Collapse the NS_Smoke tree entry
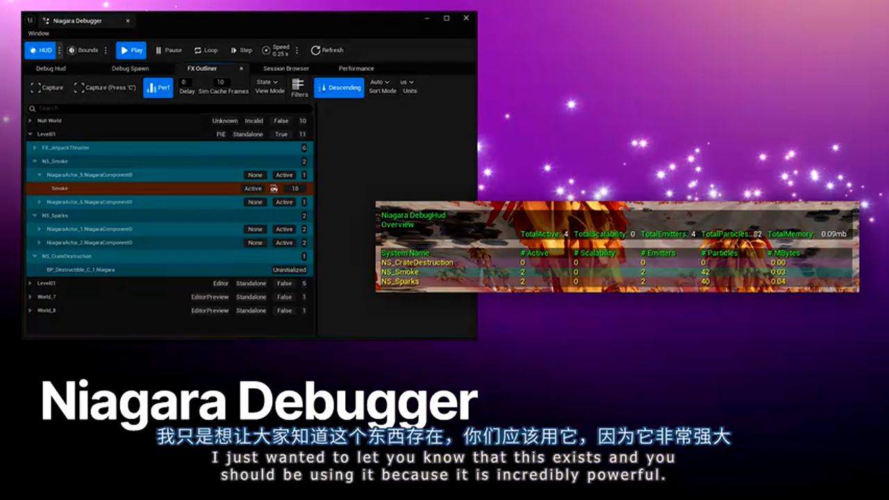889x500 pixels. pyautogui.click(x=35, y=160)
